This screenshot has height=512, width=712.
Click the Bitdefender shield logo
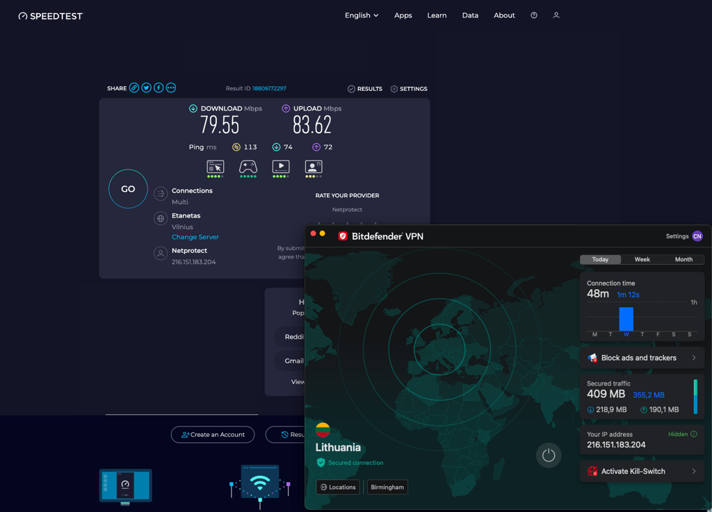point(343,236)
